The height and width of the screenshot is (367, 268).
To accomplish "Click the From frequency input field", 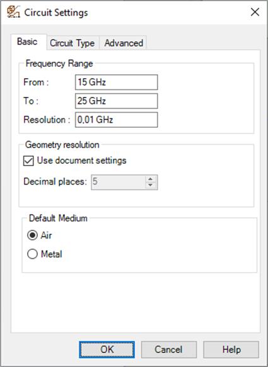I will pos(116,82).
